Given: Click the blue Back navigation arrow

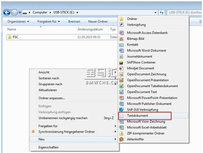Looking at the screenshot, I should 7,12.
